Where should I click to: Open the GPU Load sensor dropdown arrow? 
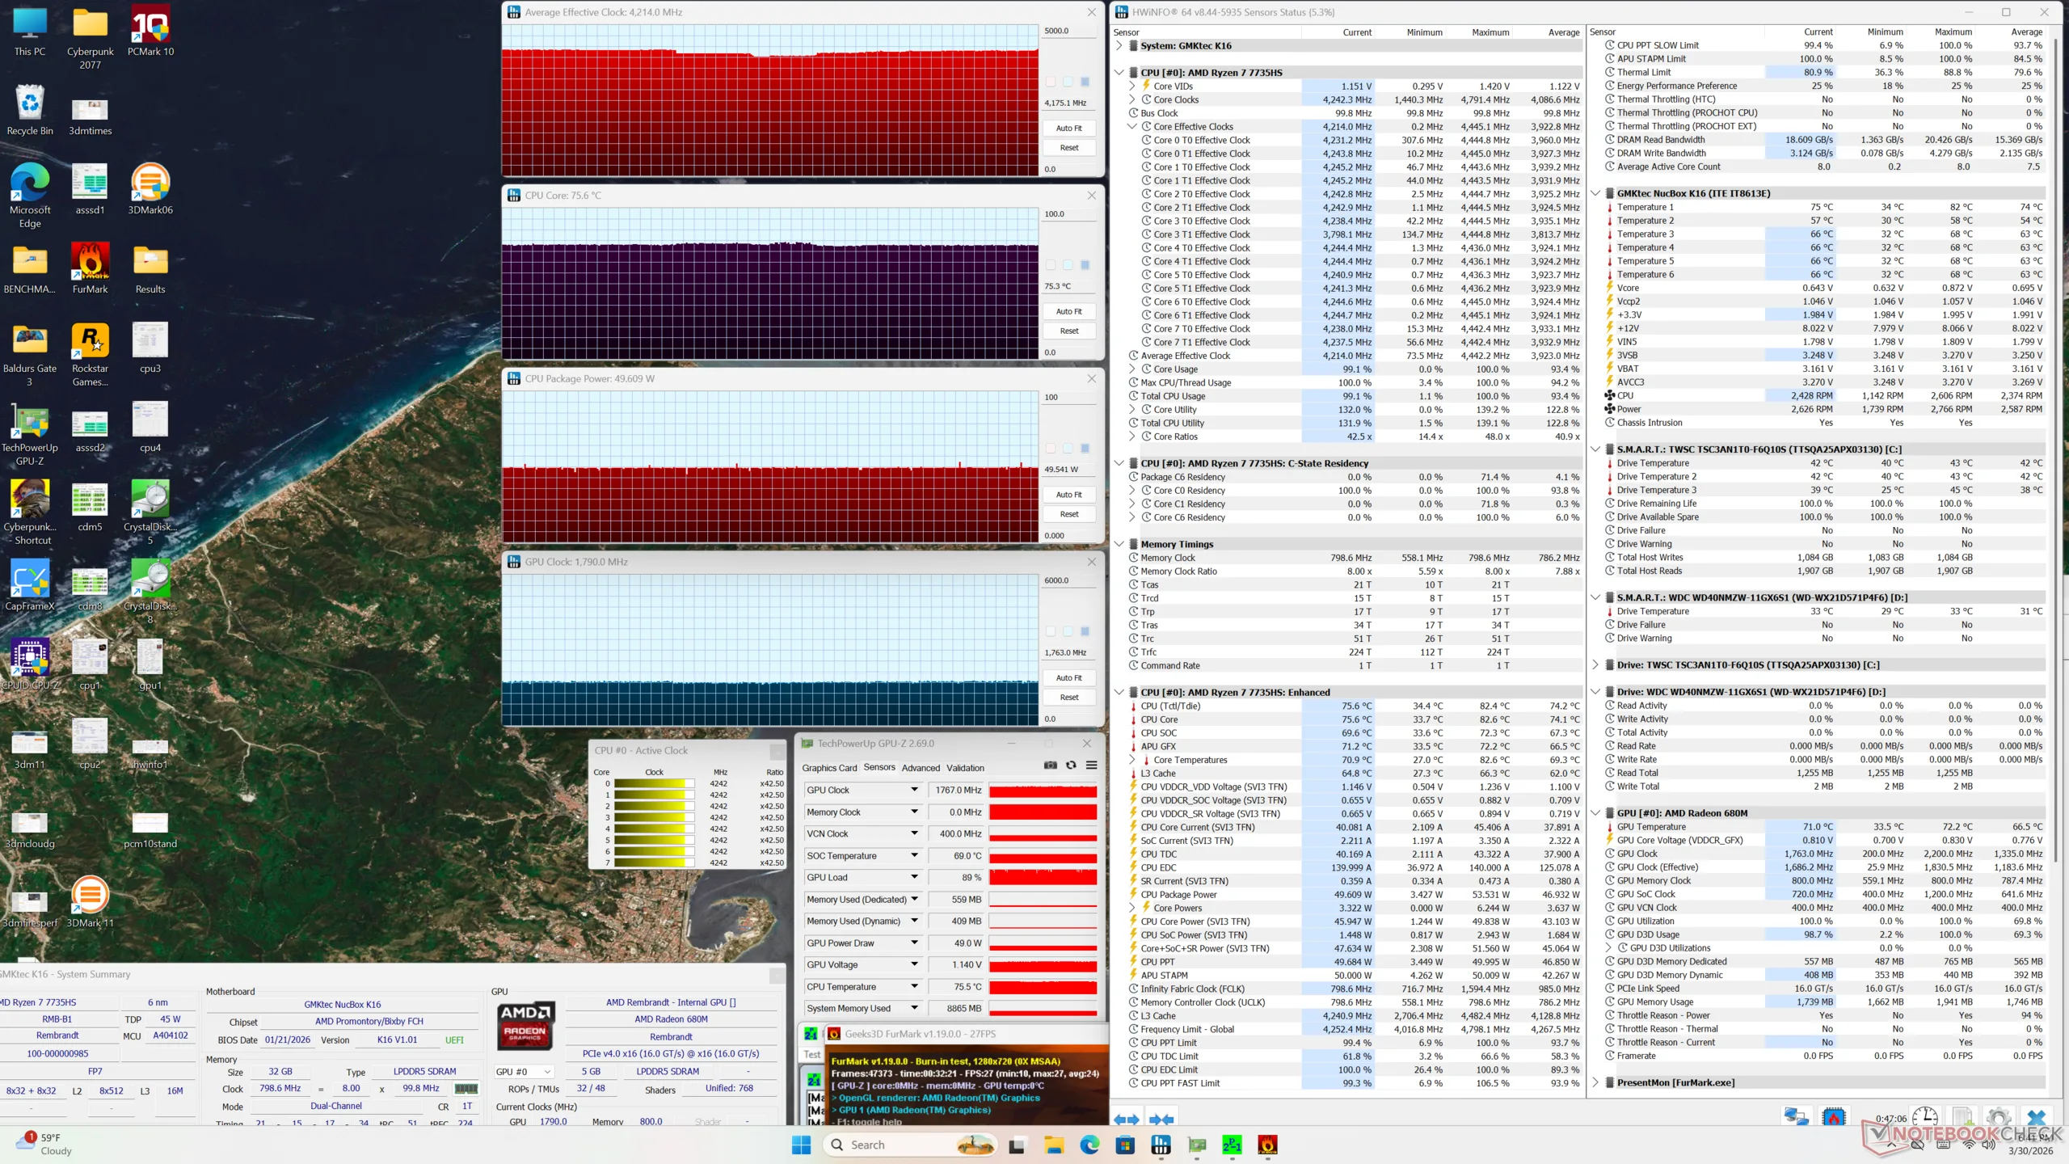[914, 877]
